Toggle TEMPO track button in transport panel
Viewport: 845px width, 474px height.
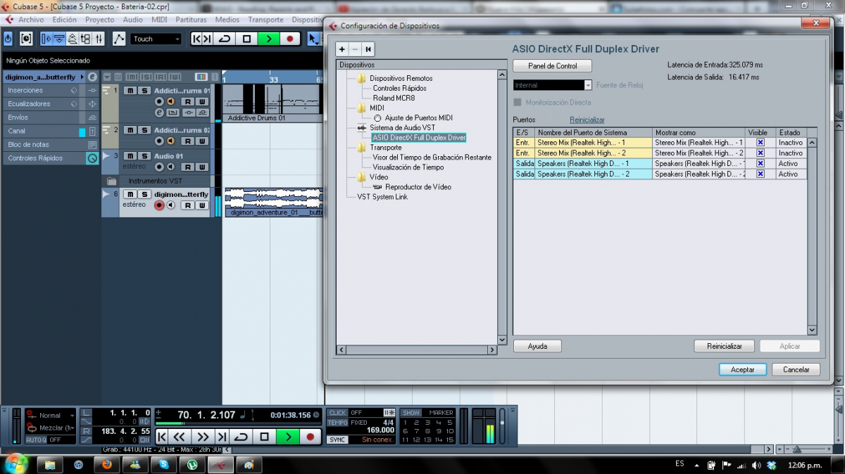338,423
